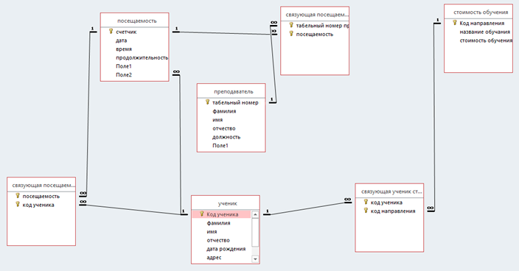Click the key icon beside Код направления
Viewport: 519px width, 271px height.
[455, 23]
